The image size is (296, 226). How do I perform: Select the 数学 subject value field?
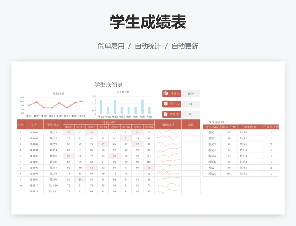191,94
